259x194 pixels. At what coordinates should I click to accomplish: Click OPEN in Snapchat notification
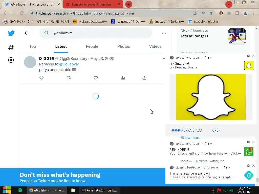[216, 131]
